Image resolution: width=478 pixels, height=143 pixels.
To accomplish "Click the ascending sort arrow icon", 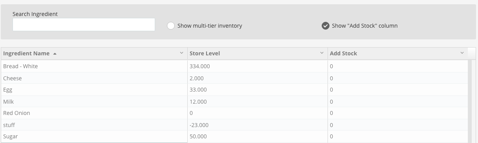I will (54, 53).
